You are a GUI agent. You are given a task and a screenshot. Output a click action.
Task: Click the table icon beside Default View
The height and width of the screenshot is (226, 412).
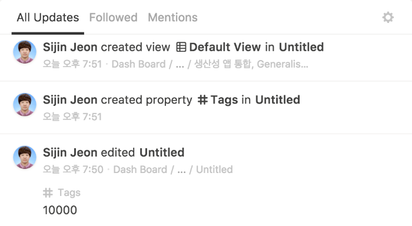click(x=181, y=47)
